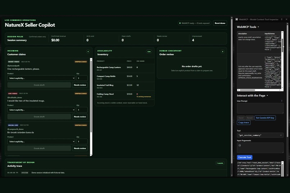290x193 pixels.
Task: Click the Reset demo button
Action: tap(220, 23)
